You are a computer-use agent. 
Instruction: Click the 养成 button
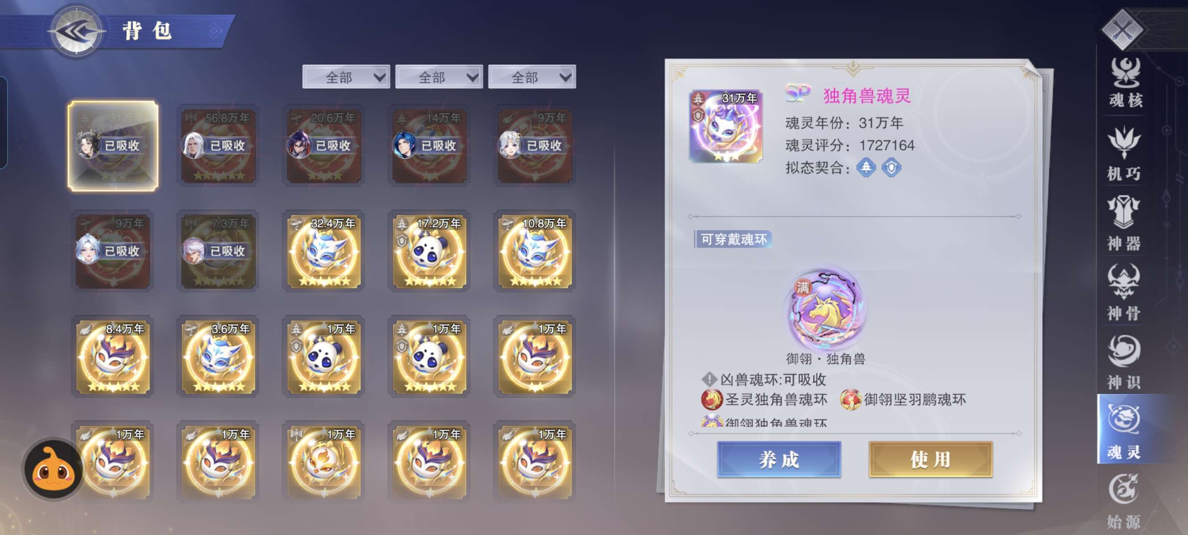coord(779,459)
